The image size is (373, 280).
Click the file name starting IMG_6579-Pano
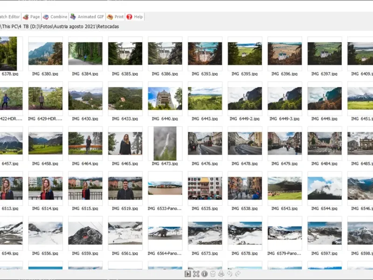point(284,253)
